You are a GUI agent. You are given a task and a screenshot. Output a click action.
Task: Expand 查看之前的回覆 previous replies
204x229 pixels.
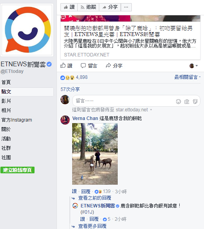tap(95, 198)
